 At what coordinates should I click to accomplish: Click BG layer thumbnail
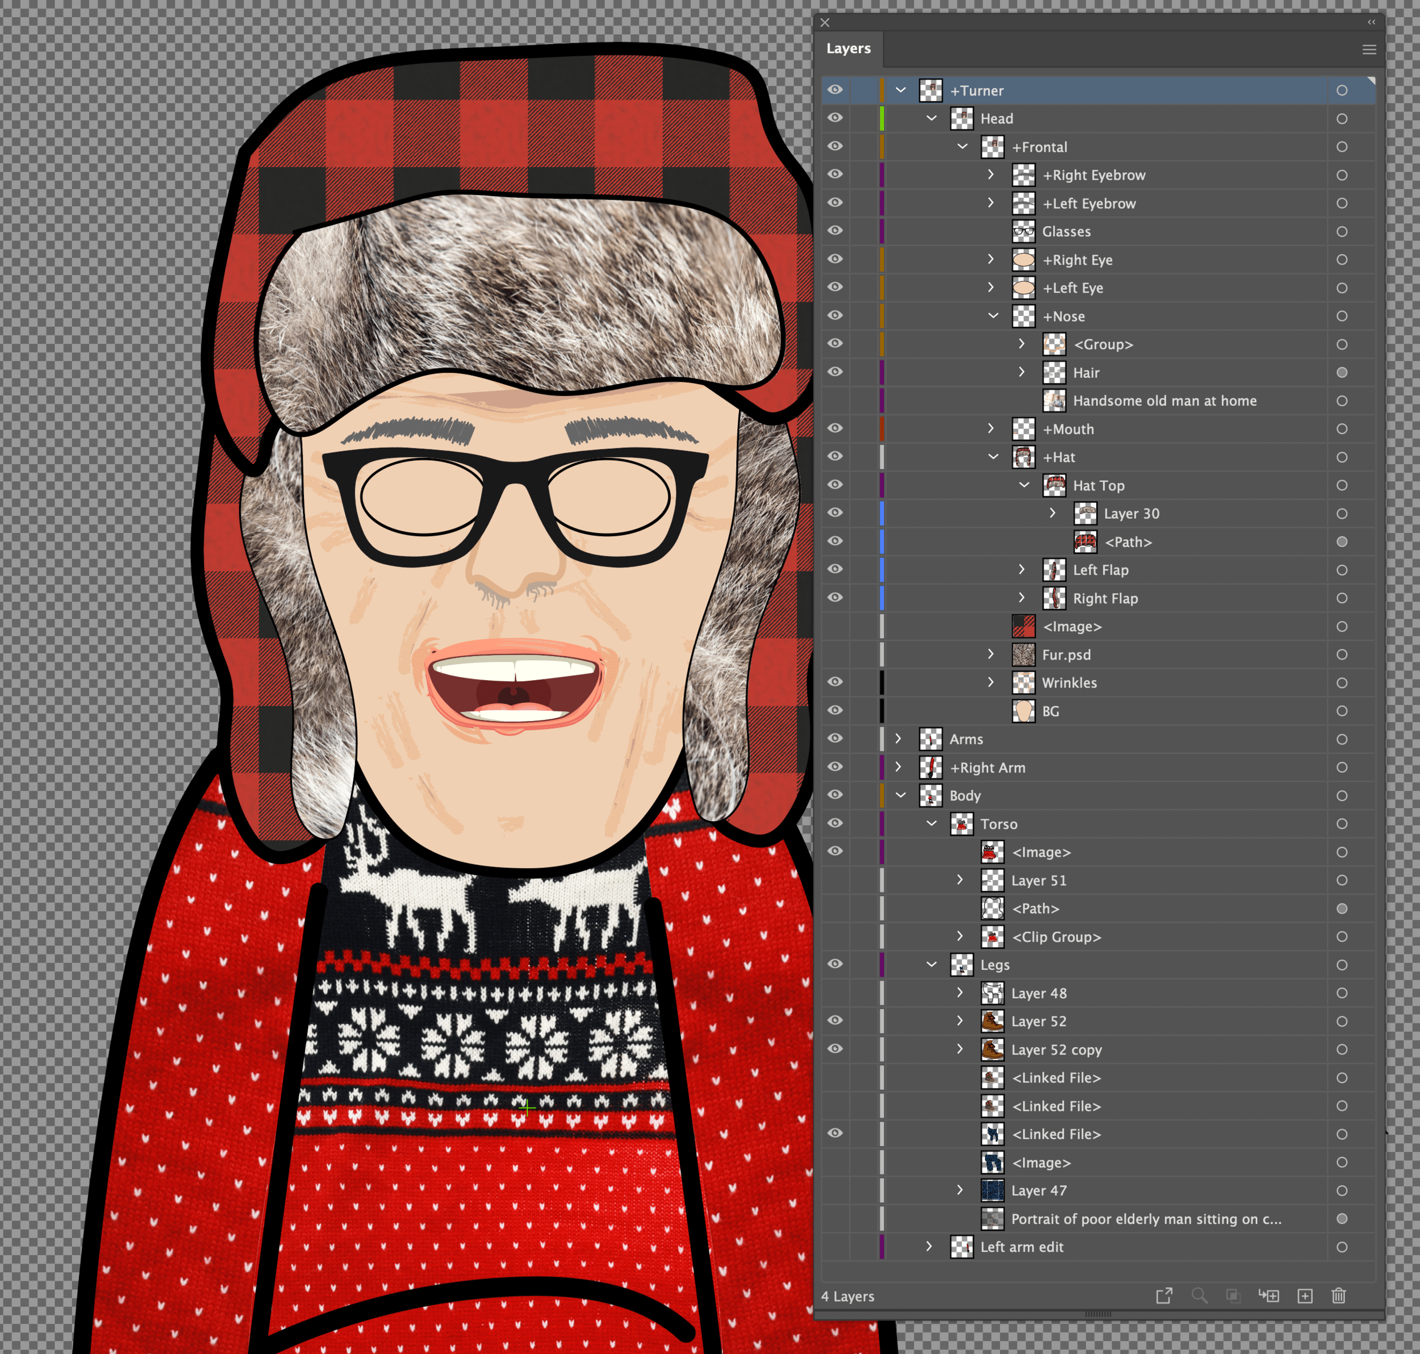pyautogui.click(x=1023, y=711)
